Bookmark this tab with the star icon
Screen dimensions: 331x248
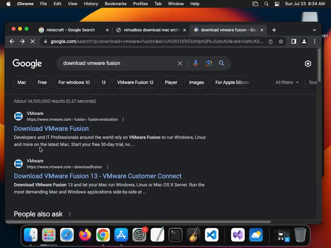pos(281,41)
